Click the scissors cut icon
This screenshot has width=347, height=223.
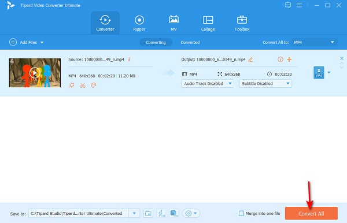pyautogui.click(x=83, y=86)
